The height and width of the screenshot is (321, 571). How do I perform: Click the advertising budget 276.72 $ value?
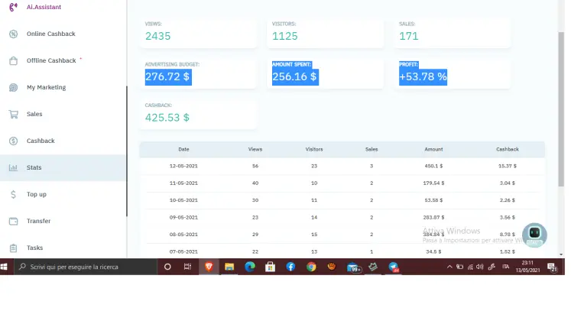(x=168, y=76)
